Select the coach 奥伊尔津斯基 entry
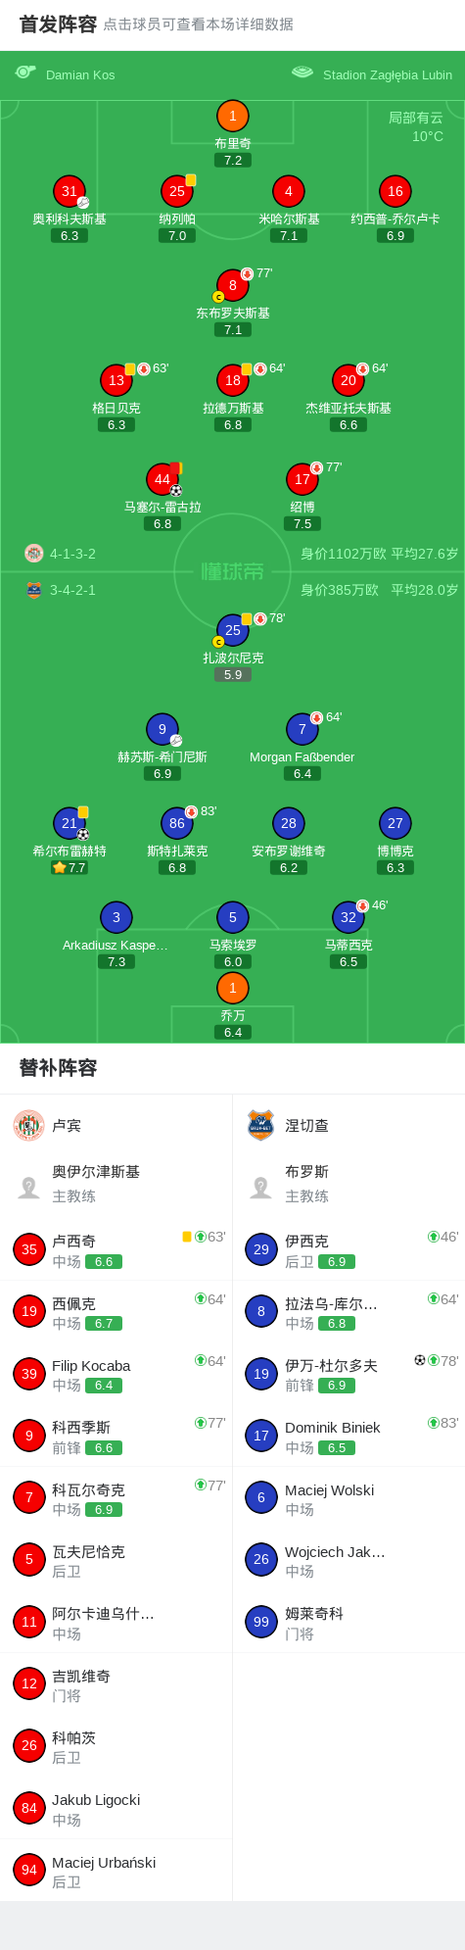This screenshot has width=465, height=1950. click(x=116, y=1184)
